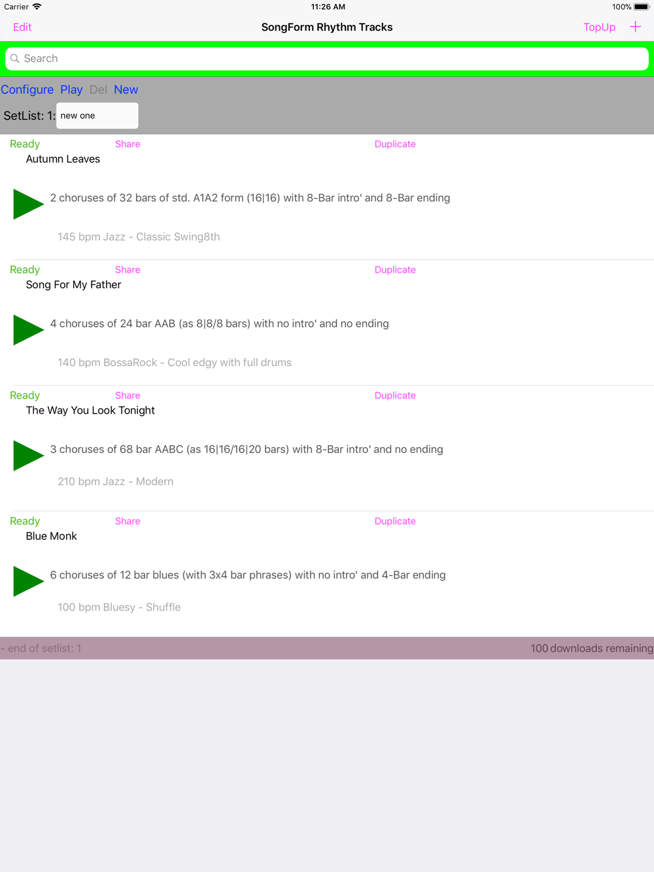This screenshot has width=654, height=872.
Task: Open TopUp downloads purchase
Action: click(x=599, y=27)
